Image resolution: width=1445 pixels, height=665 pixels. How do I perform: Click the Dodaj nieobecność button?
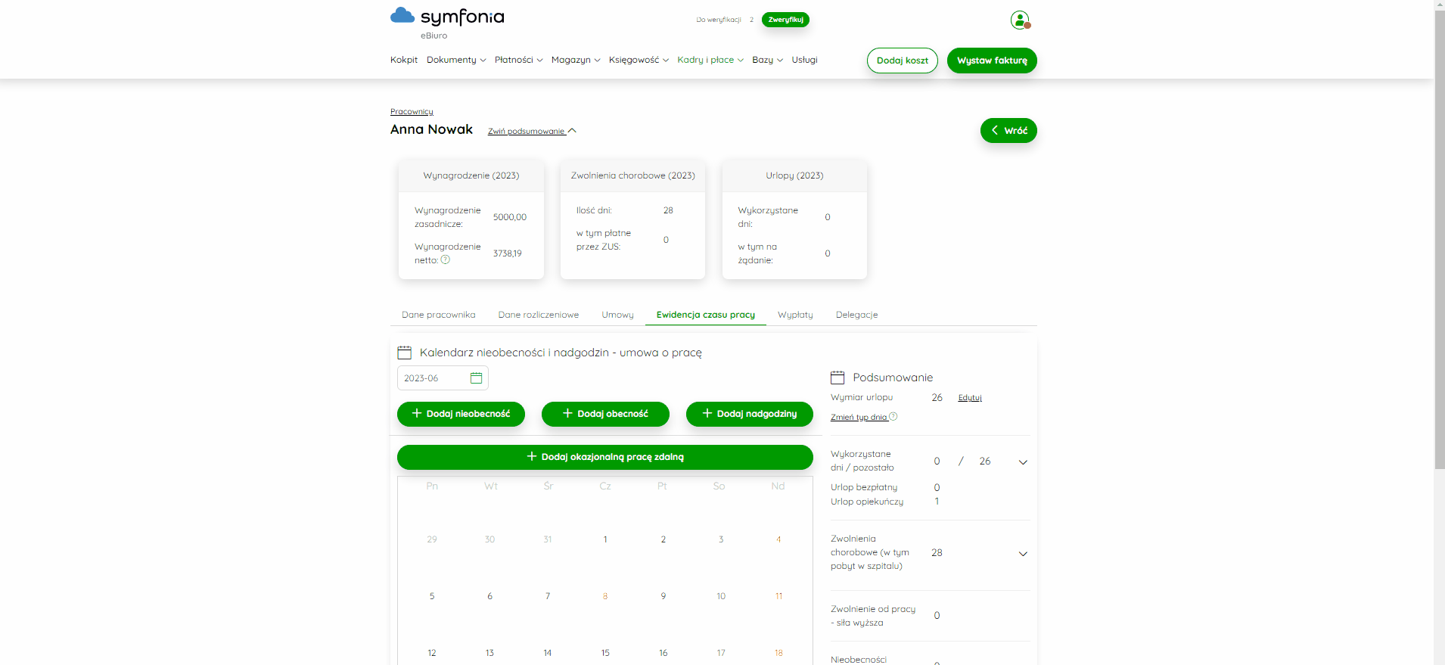461,414
